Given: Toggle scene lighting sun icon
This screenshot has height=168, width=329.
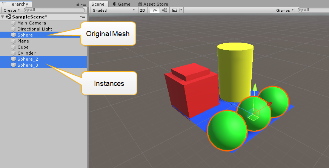Looking at the screenshot, I should 154,10.
